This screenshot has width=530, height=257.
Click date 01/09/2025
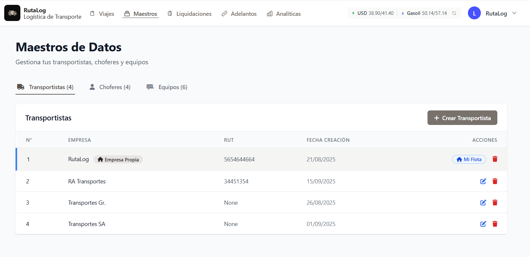click(321, 224)
